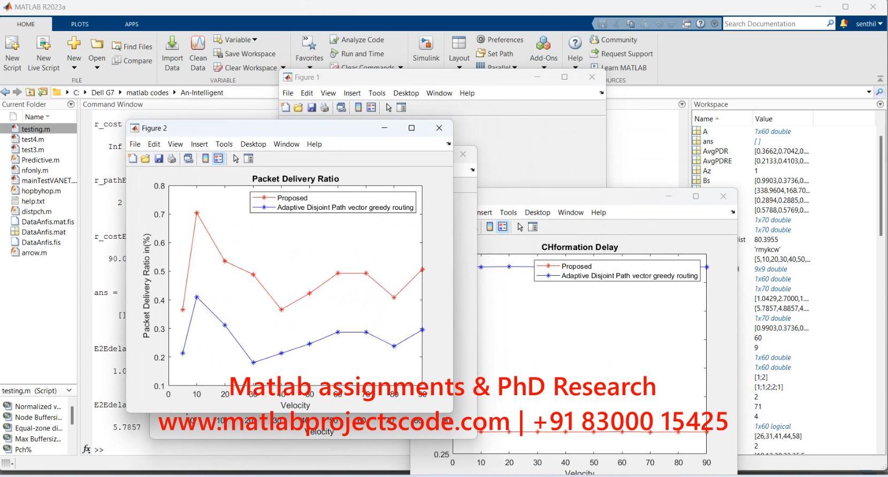Click the address bar search magnifier icon
Image resolution: width=888 pixels, height=477 pixels.
tap(879, 92)
